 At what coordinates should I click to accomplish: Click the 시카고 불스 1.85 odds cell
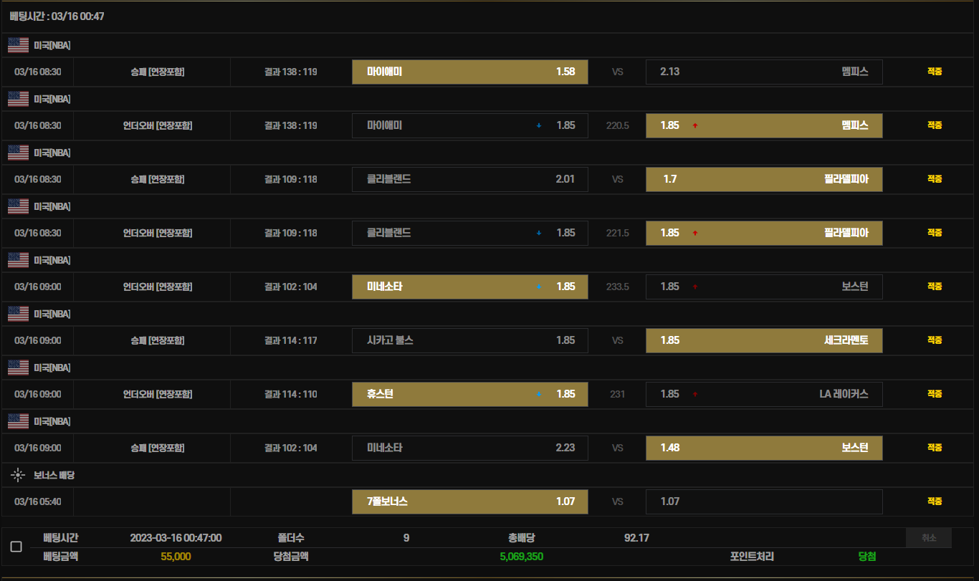point(470,340)
